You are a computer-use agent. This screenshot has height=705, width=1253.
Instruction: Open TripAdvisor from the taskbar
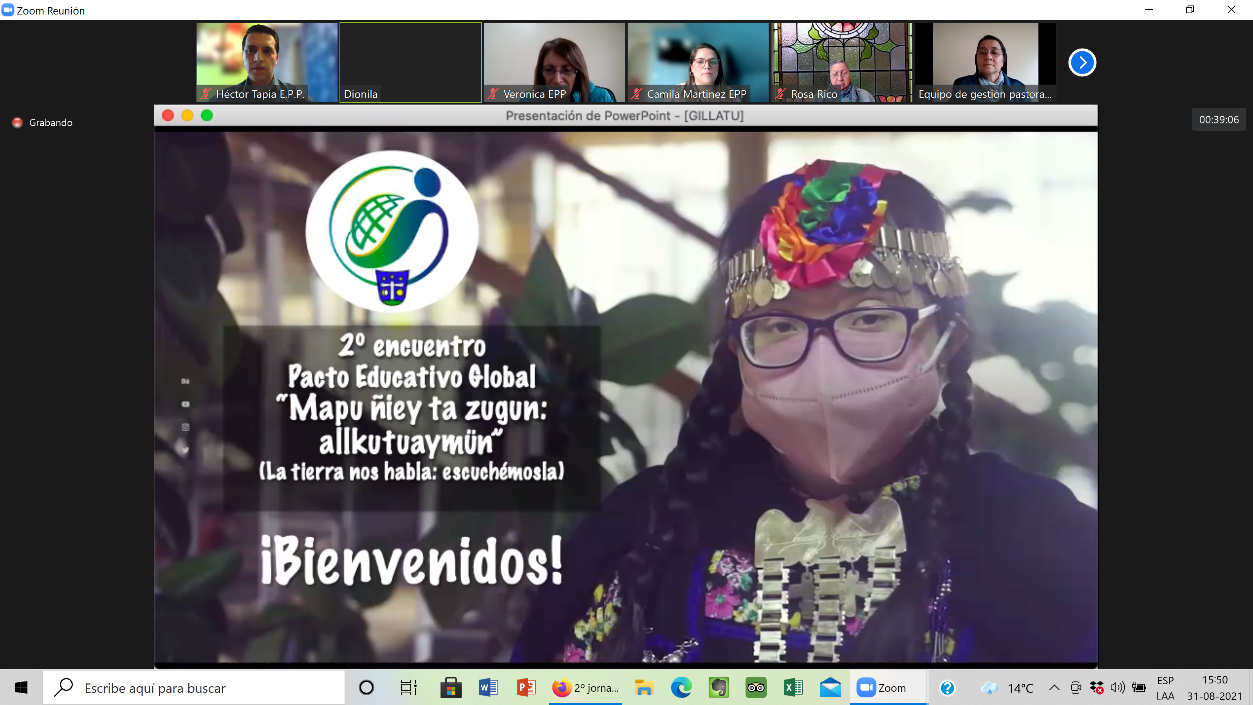(x=756, y=687)
